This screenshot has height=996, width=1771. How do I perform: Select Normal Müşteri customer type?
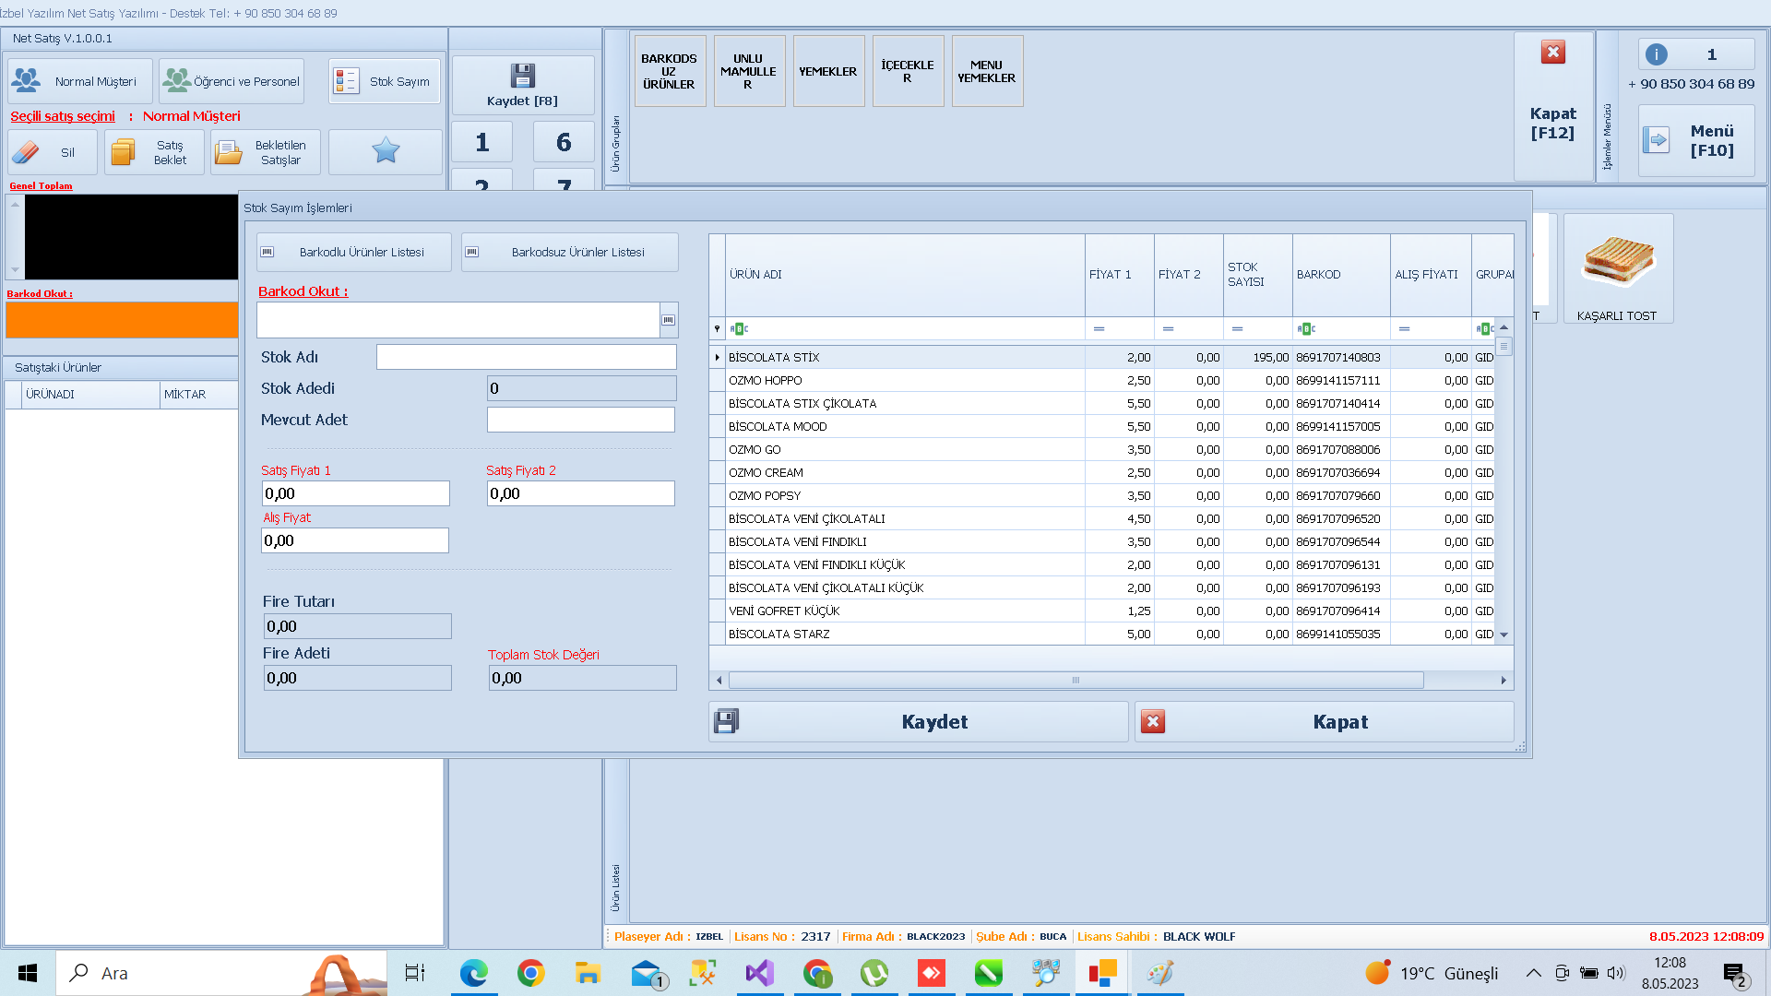pyautogui.click(x=79, y=81)
